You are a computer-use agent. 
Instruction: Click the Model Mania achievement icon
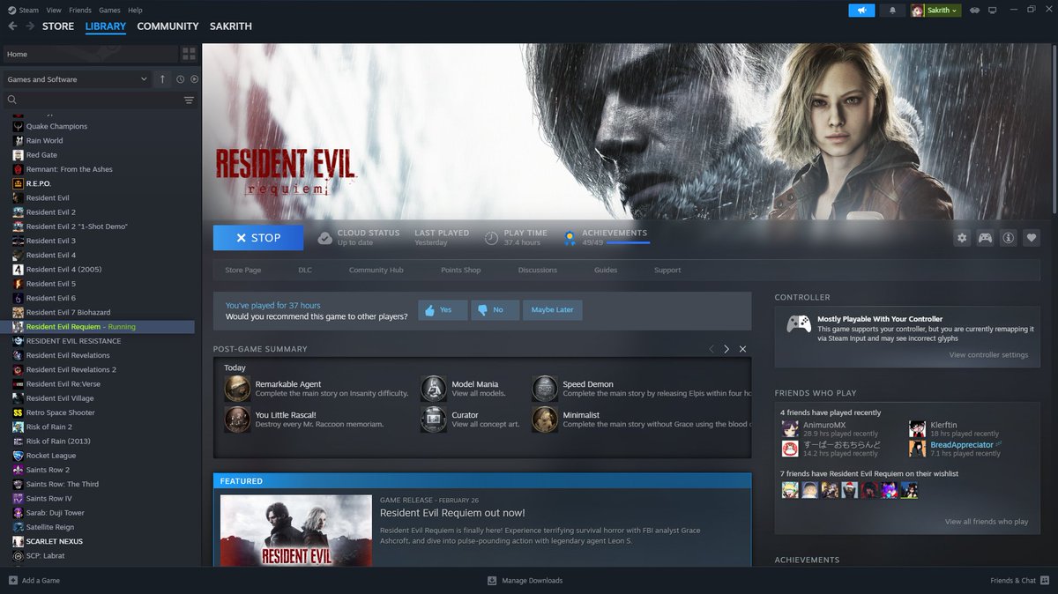click(434, 389)
